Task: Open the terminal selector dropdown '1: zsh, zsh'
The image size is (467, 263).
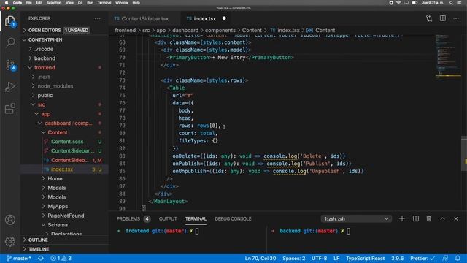Action: pos(356,218)
